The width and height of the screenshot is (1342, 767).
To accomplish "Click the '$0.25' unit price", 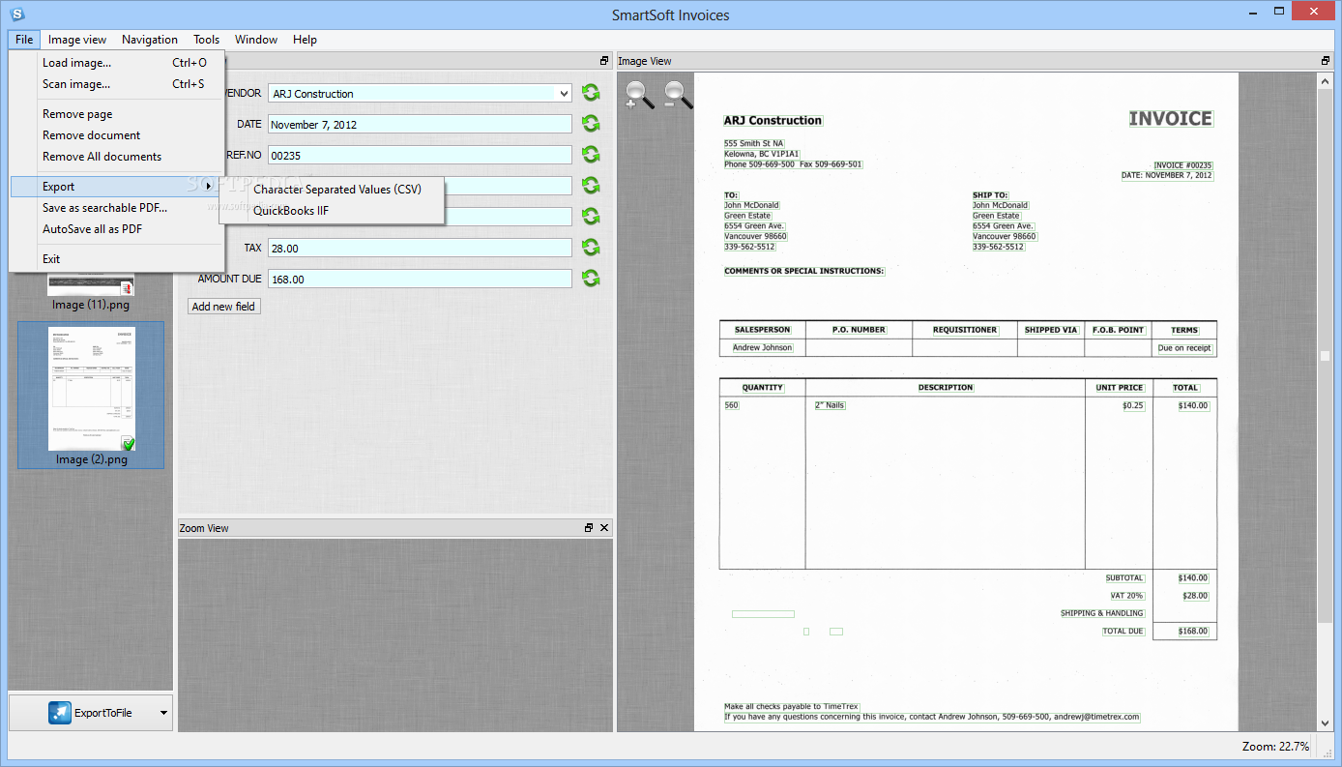I will click(x=1133, y=405).
